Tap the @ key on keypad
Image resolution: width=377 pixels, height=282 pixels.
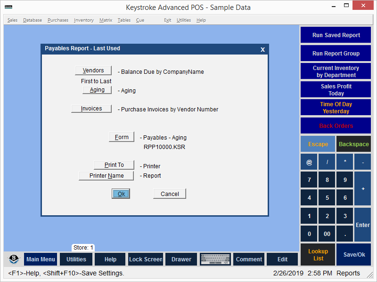coord(309,162)
